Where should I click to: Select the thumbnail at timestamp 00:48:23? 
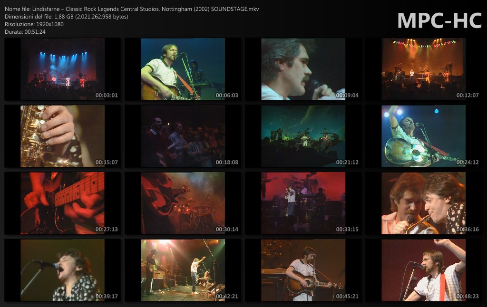423,270
